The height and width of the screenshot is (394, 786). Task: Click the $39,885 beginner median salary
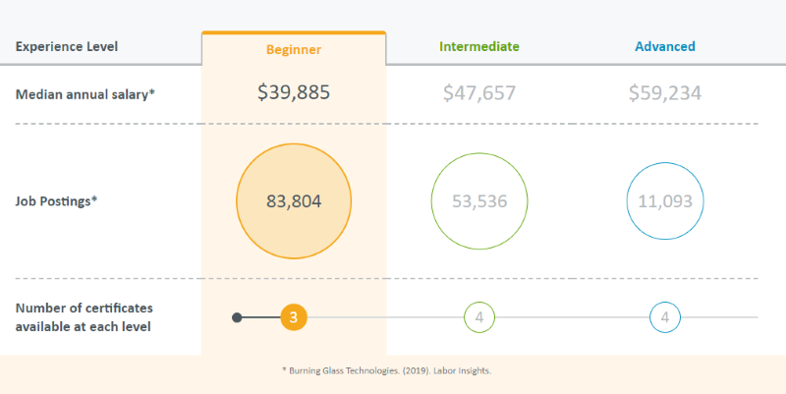point(294,92)
